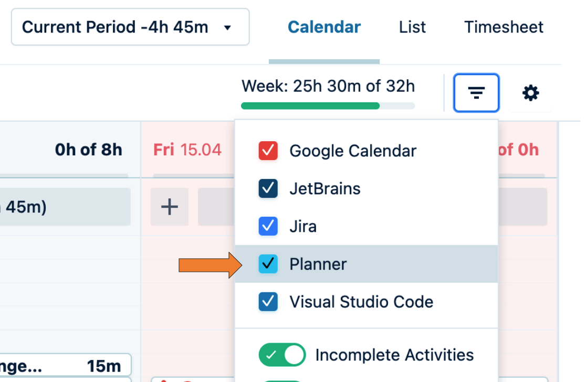Click the 15m activity entry
This screenshot has height=382, width=587.
[66, 365]
